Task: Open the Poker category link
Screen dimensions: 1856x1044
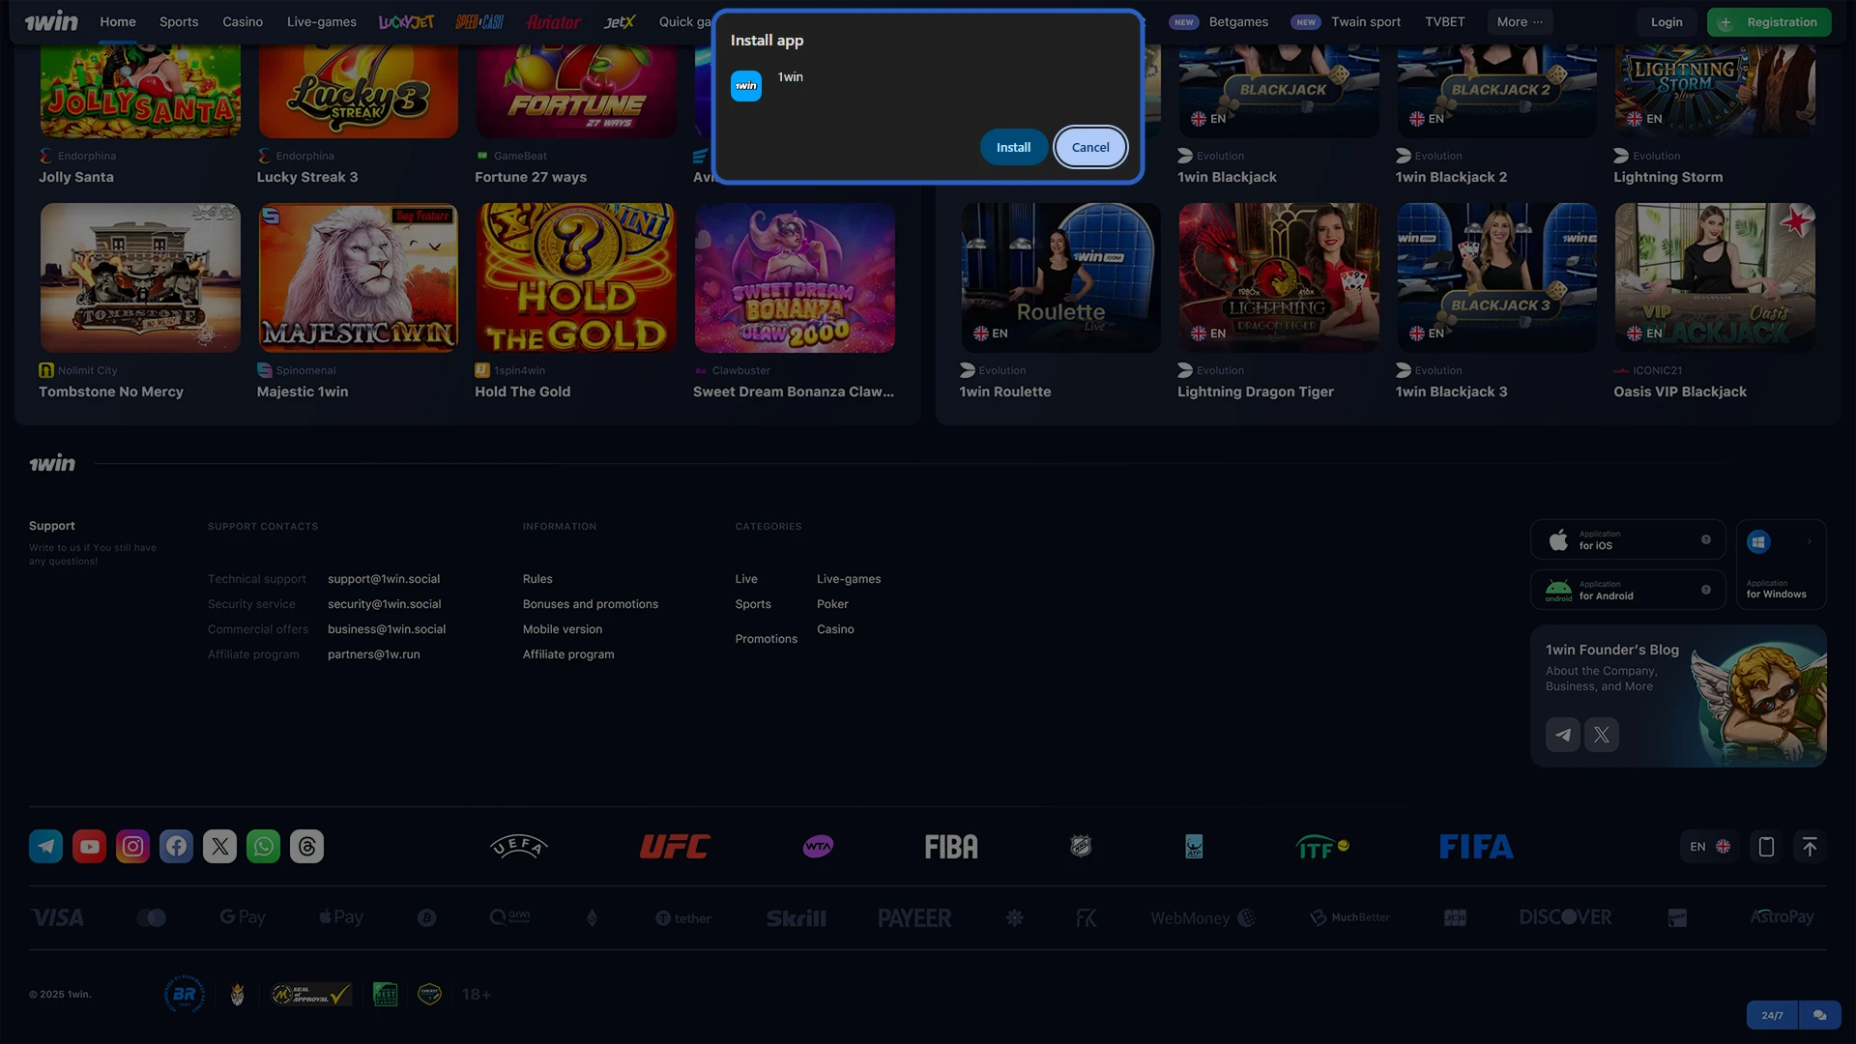Action: coord(832,604)
